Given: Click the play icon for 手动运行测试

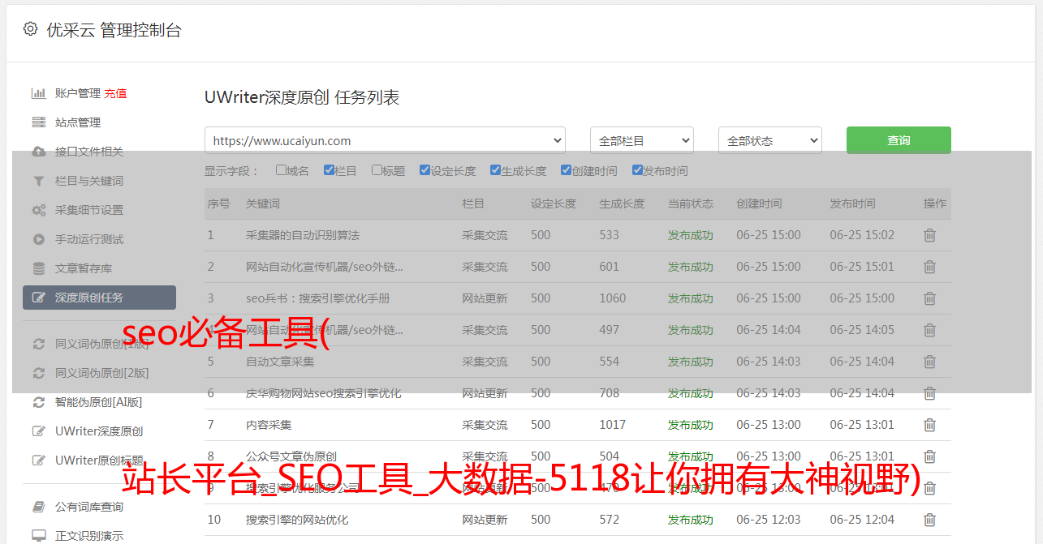Looking at the screenshot, I should pos(38,239).
